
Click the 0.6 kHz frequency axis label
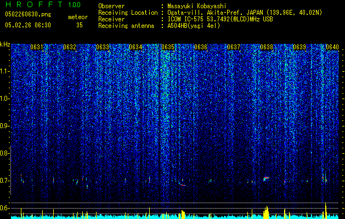click(5, 208)
